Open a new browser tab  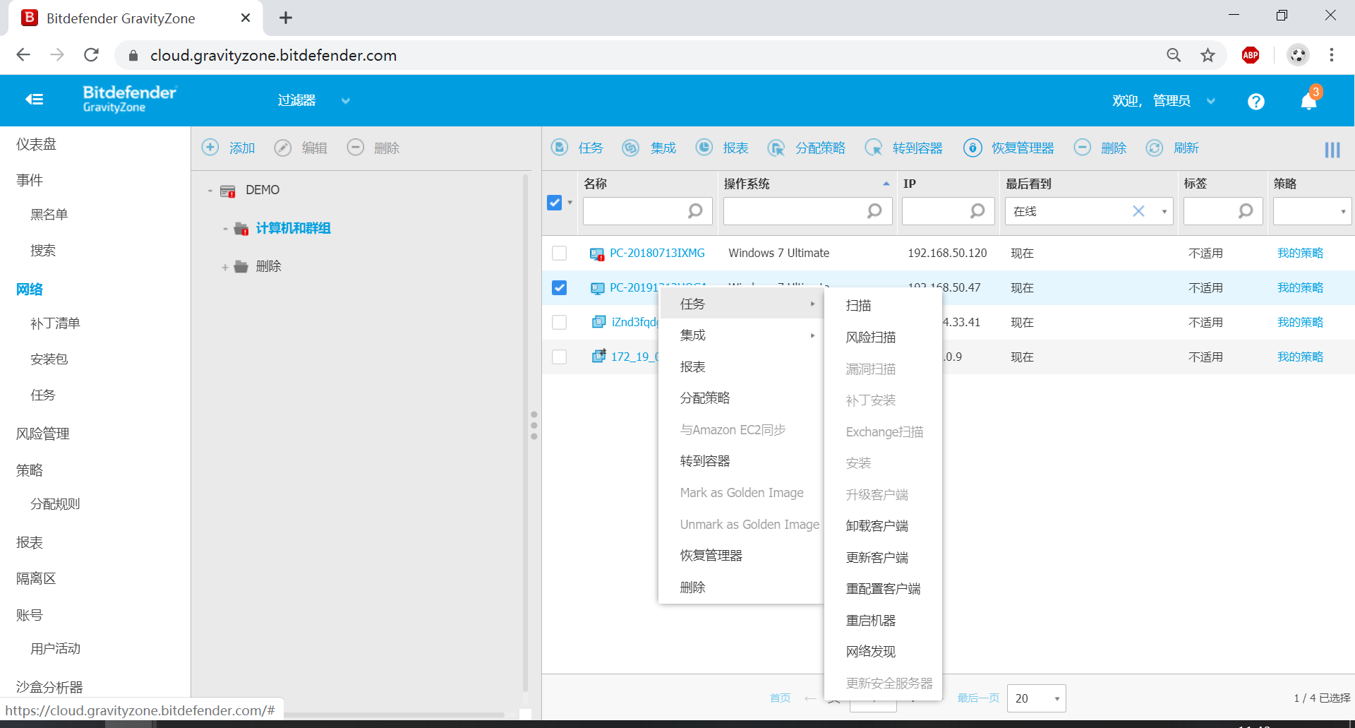click(286, 18)
